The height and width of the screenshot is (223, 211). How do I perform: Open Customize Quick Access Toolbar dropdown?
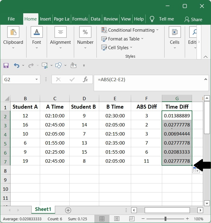coord(84,65)
